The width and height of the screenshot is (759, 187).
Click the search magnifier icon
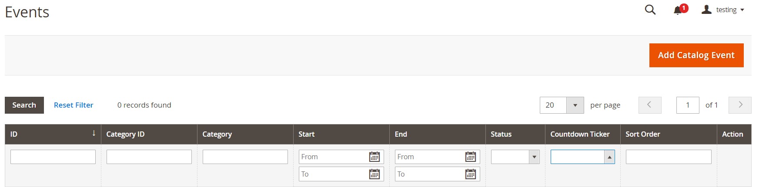[650, 10]
